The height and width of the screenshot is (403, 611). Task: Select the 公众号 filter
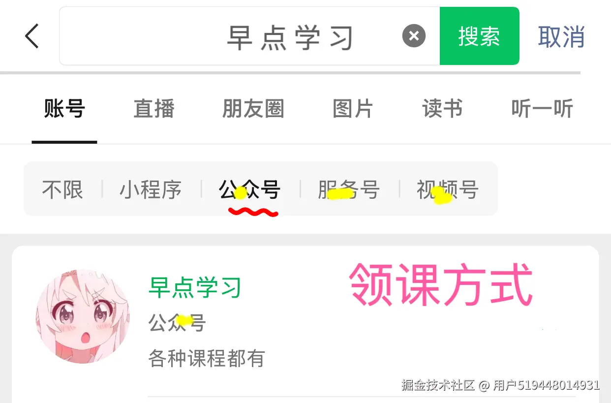250,189
